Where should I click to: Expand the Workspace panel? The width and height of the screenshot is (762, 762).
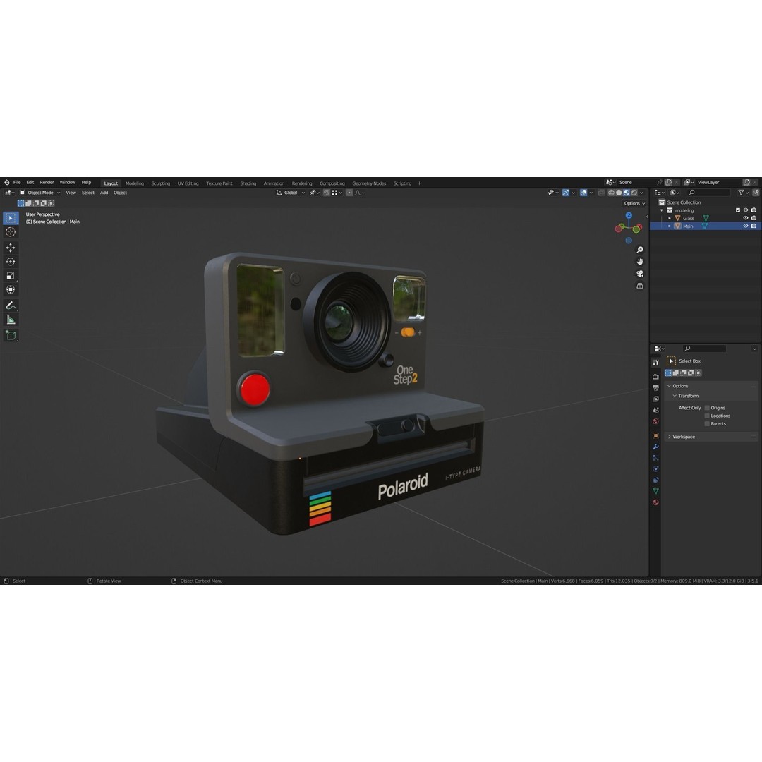pos(669,437)
